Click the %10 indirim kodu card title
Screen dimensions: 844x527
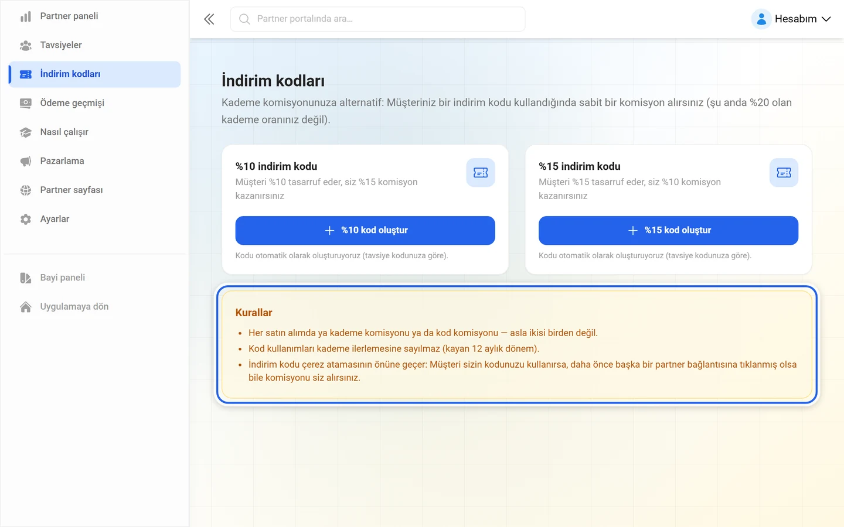tap(276, 166)
